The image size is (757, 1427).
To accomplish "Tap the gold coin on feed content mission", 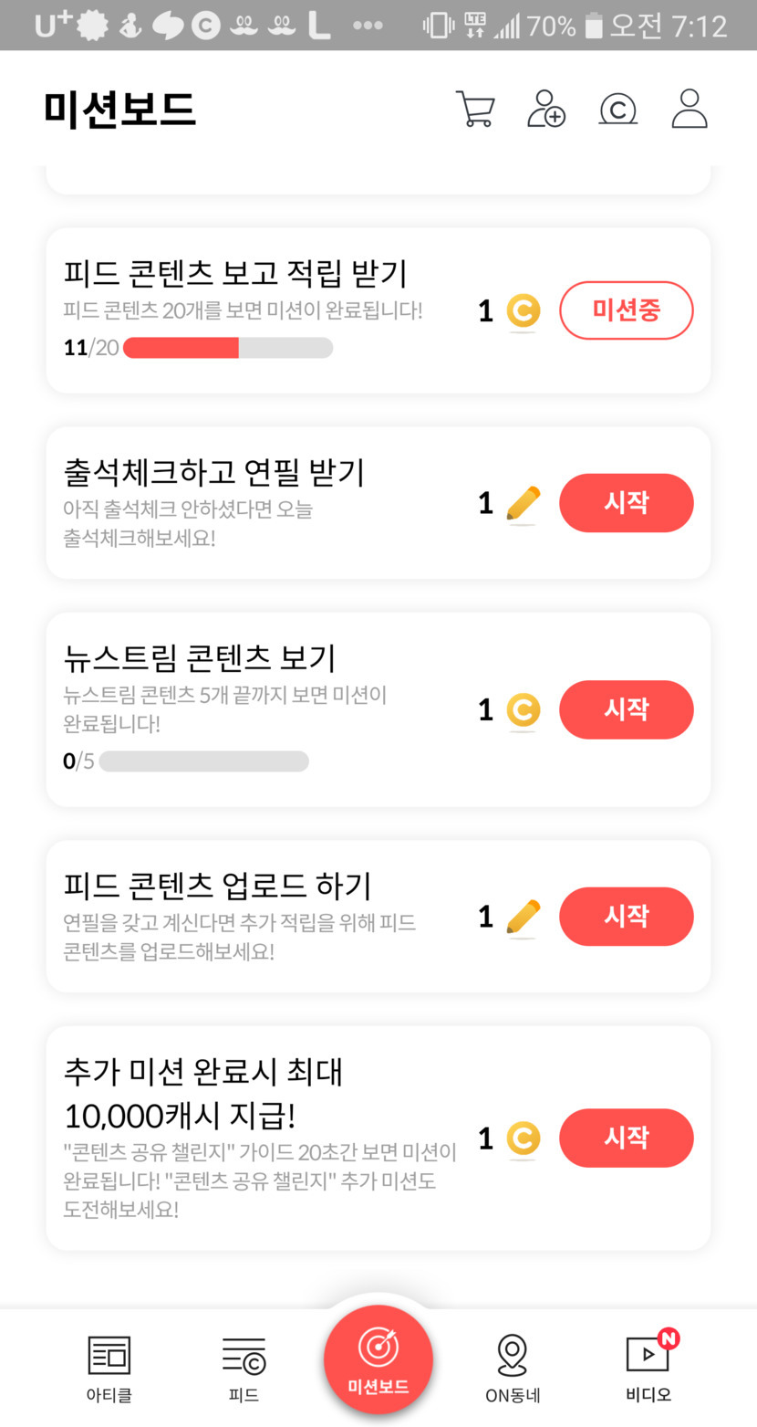I will [x=523, y=311].
